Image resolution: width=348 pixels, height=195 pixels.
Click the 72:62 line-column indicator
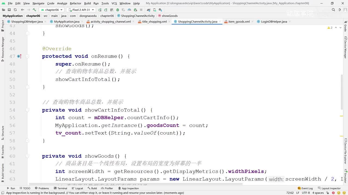[x=290, y=193]
